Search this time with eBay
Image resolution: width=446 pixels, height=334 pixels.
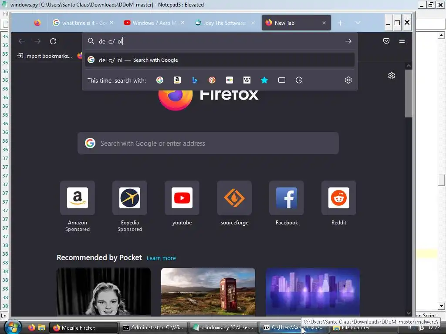[x=230, y=80]
